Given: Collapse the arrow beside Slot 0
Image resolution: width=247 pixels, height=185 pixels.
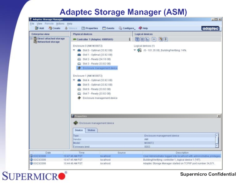Looking at the screenshot, I should [74, 50].
